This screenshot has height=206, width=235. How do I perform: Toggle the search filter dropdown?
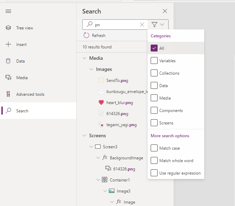coord(158,25)
